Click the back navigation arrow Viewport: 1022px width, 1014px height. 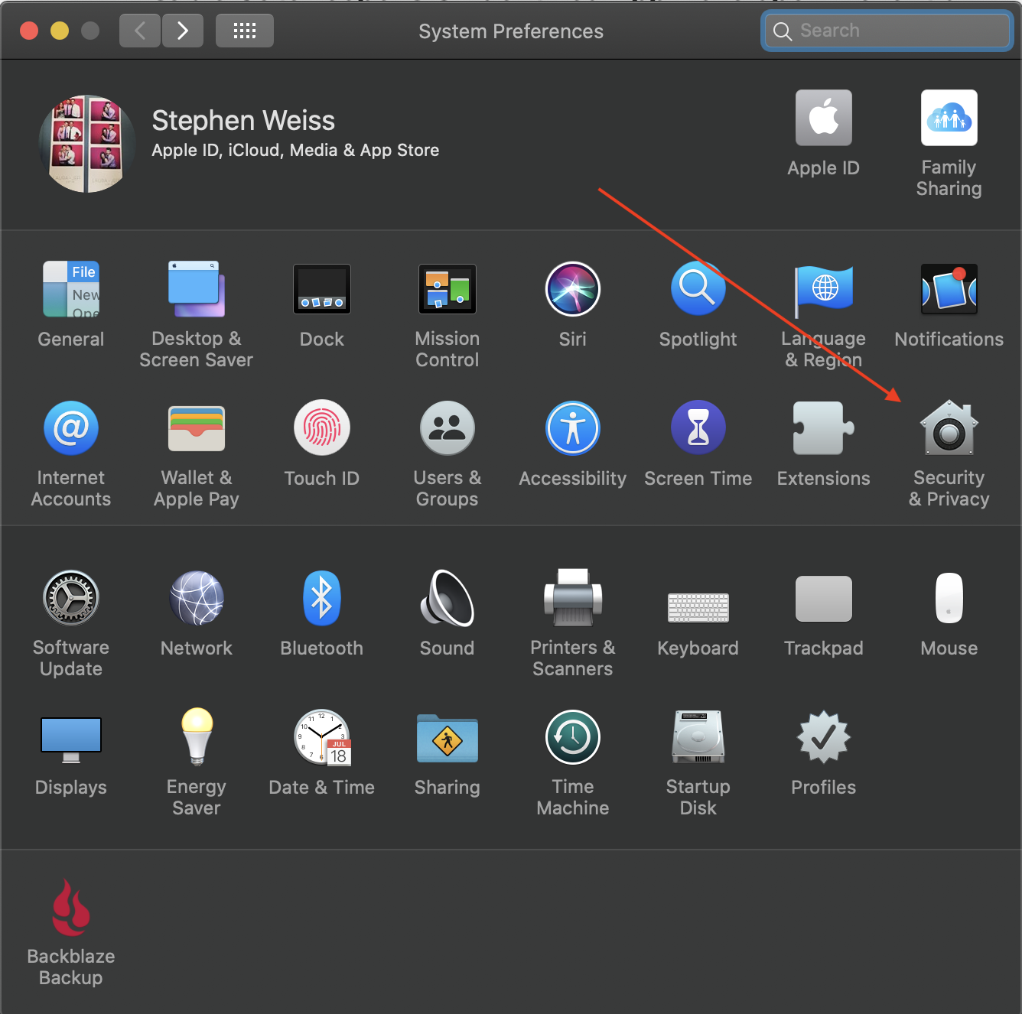[140, 31]
